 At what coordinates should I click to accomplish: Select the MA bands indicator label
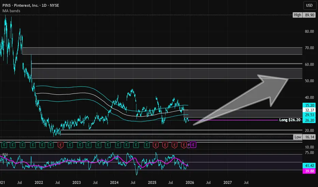click(x=11, y=11)
